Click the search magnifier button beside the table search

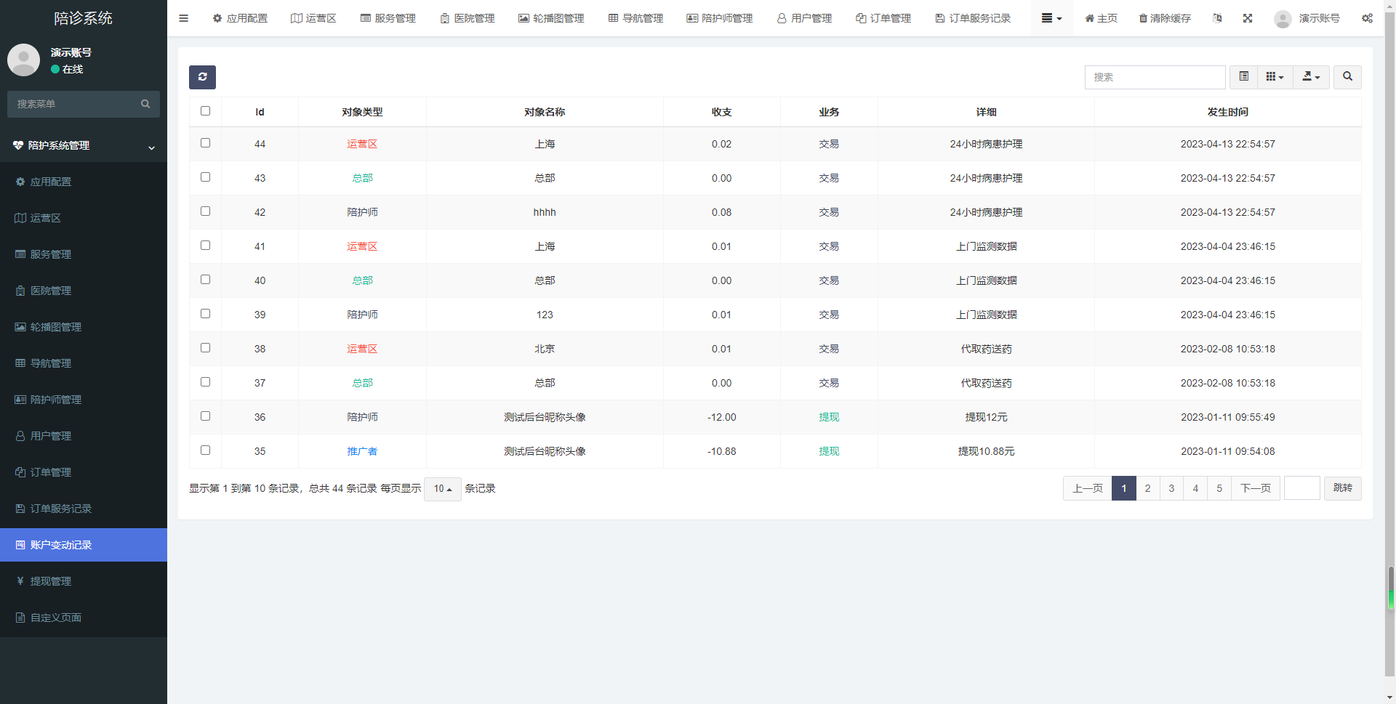click(x=1347, y=77)
